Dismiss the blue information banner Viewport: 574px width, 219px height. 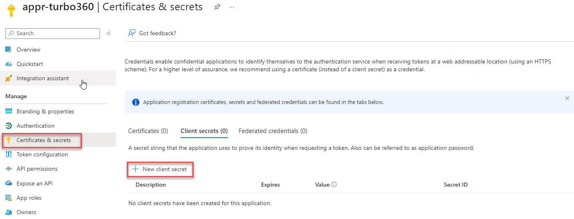coord(567,99)
